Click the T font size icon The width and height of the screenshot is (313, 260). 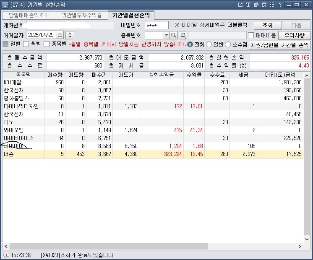click(x=248, y=5)
